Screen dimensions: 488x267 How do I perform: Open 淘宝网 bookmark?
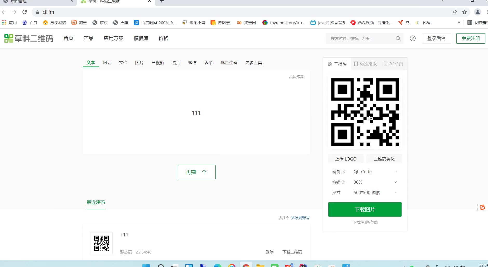tap(246, 23)
